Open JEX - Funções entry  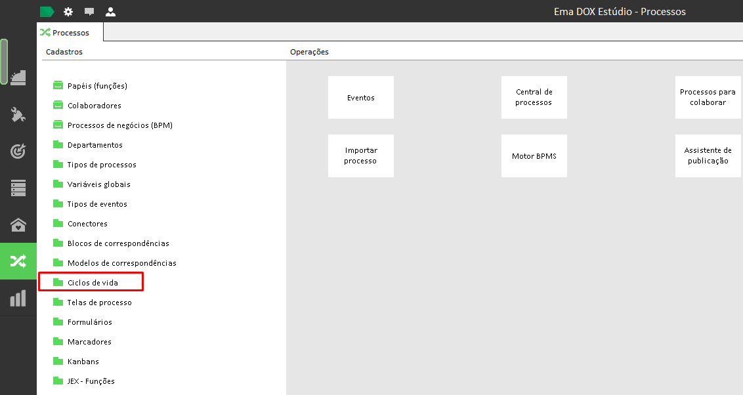point(91,381)
